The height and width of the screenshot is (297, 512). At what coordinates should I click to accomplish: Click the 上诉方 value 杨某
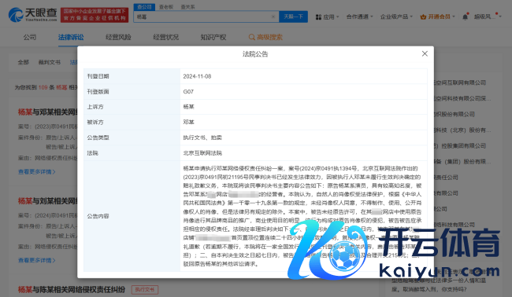pyautogui.click(x=188, y=107)
